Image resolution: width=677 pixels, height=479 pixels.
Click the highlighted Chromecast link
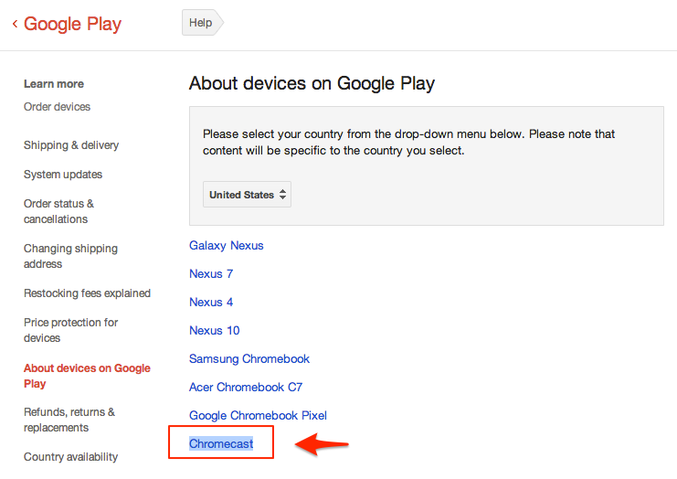pos(221,444)
